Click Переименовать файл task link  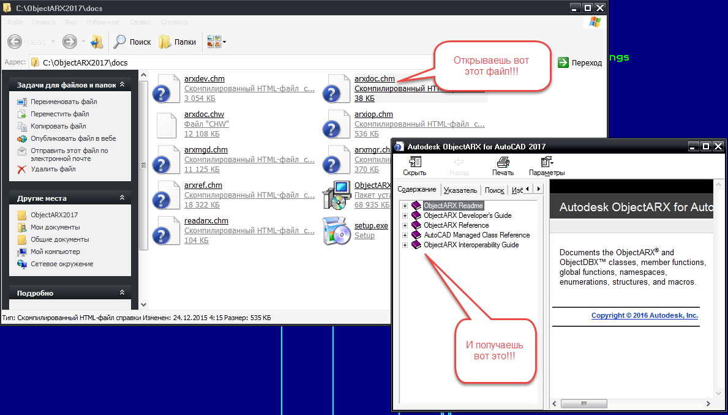point(64,102)
